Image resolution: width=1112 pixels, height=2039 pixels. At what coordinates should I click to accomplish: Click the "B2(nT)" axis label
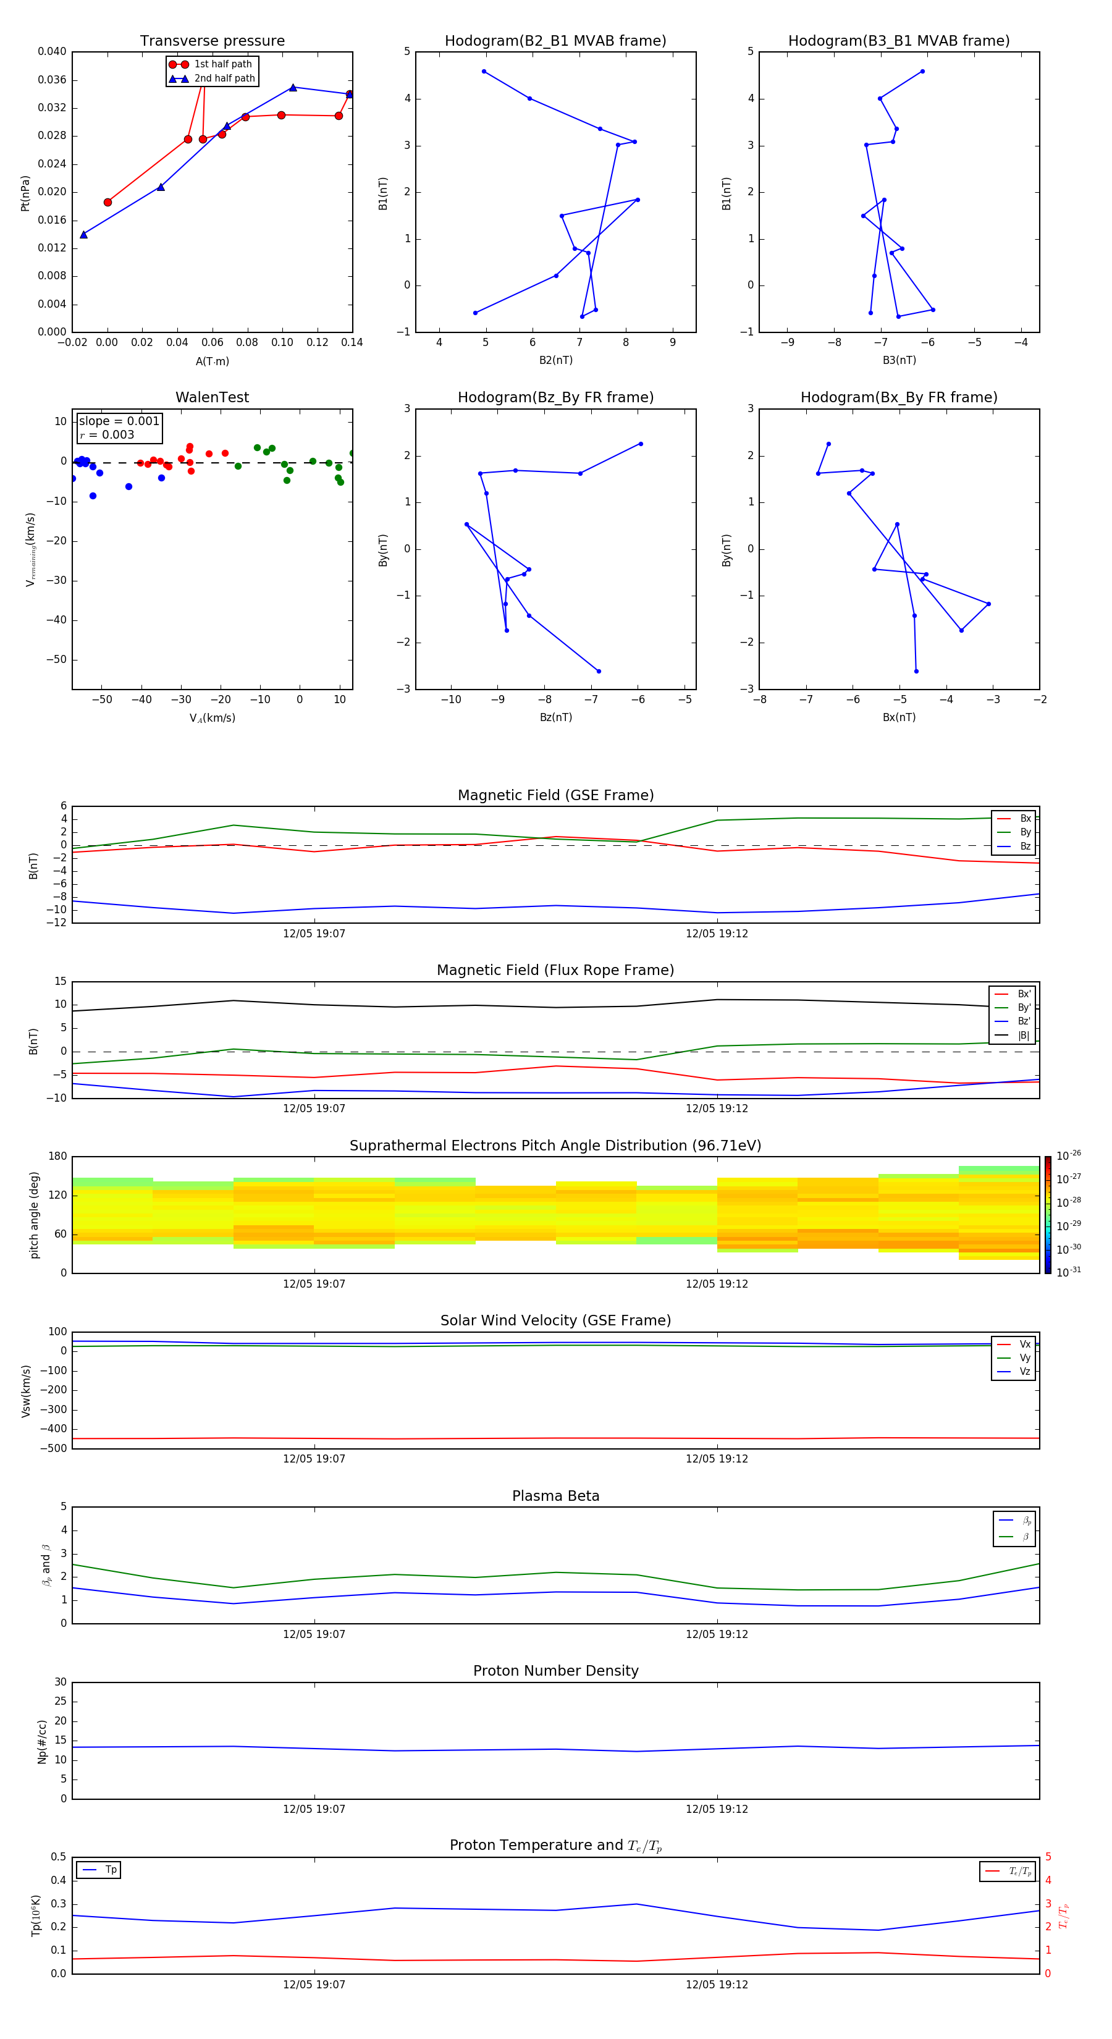click(555, 360)
